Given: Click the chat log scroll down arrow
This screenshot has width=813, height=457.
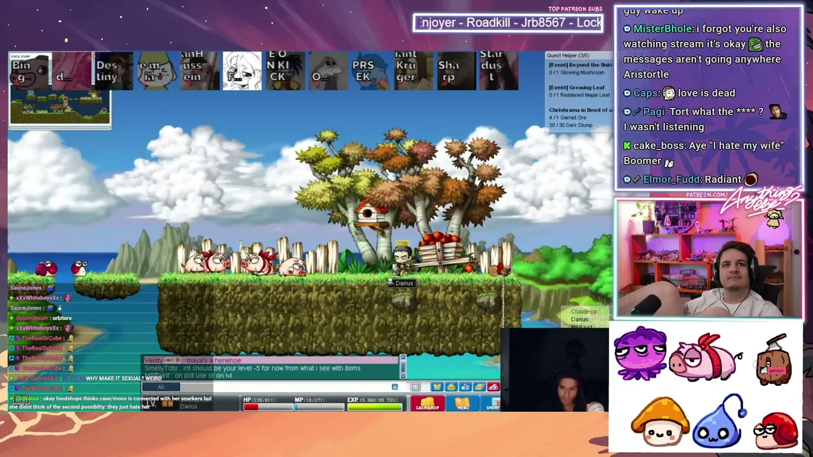Looking at the screenshot, I should click(402, 376).
